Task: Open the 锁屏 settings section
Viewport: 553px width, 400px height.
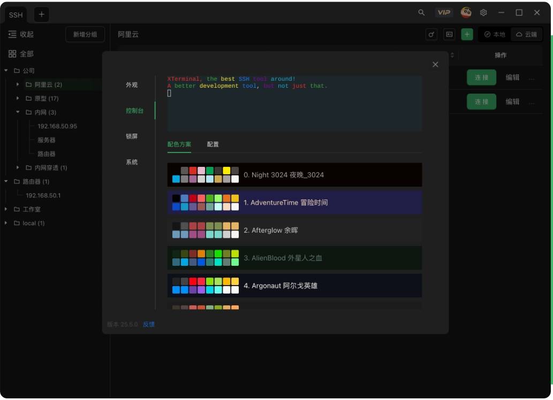Action: (132, 136)
